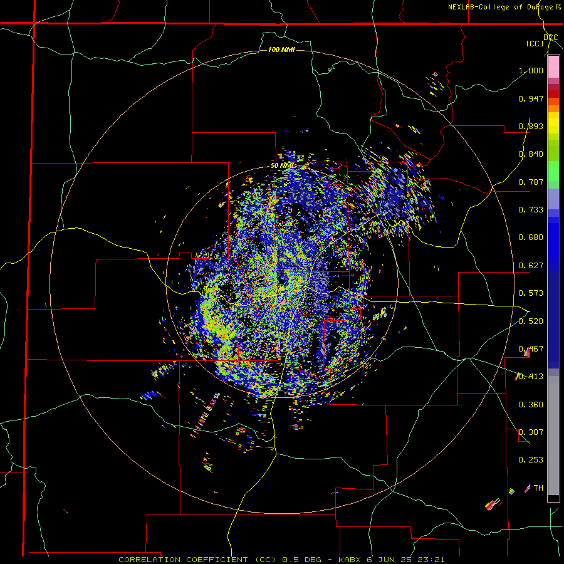564x564 pixels.
Task: Click the 0.253 scale value
Action: pyautogui.click(x=531, y=460)
